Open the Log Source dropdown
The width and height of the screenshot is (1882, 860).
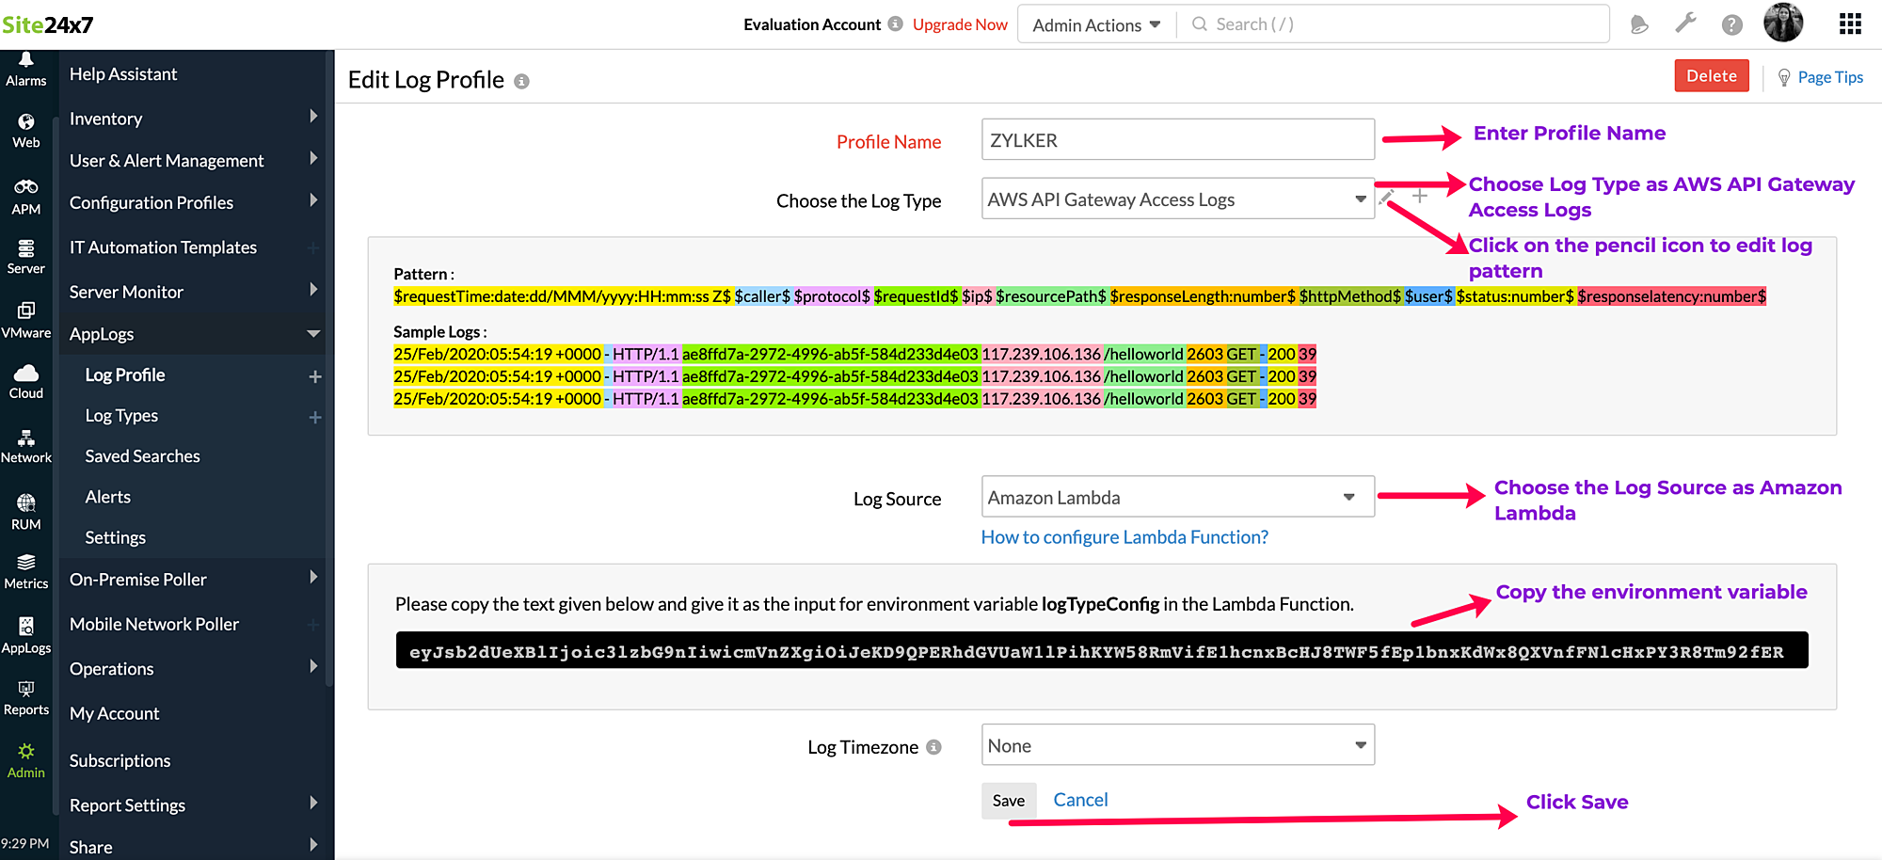coord(1177,497)
